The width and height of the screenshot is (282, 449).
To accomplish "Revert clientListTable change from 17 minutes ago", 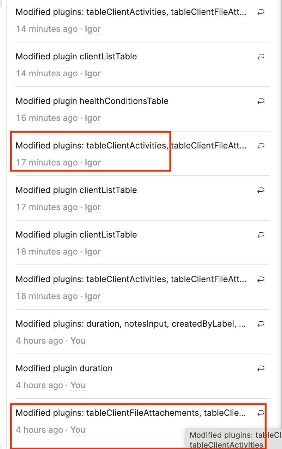I will (x=261, y=191).
